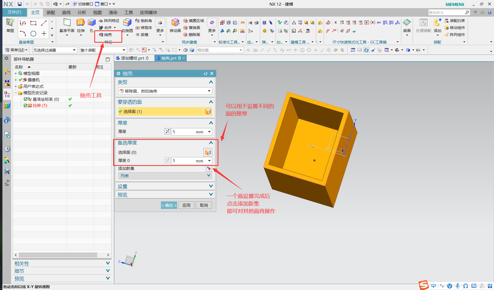The width and height of the screenshot is (494, 290).
Task: Collapse the 厚度 section
Action: 211,123
